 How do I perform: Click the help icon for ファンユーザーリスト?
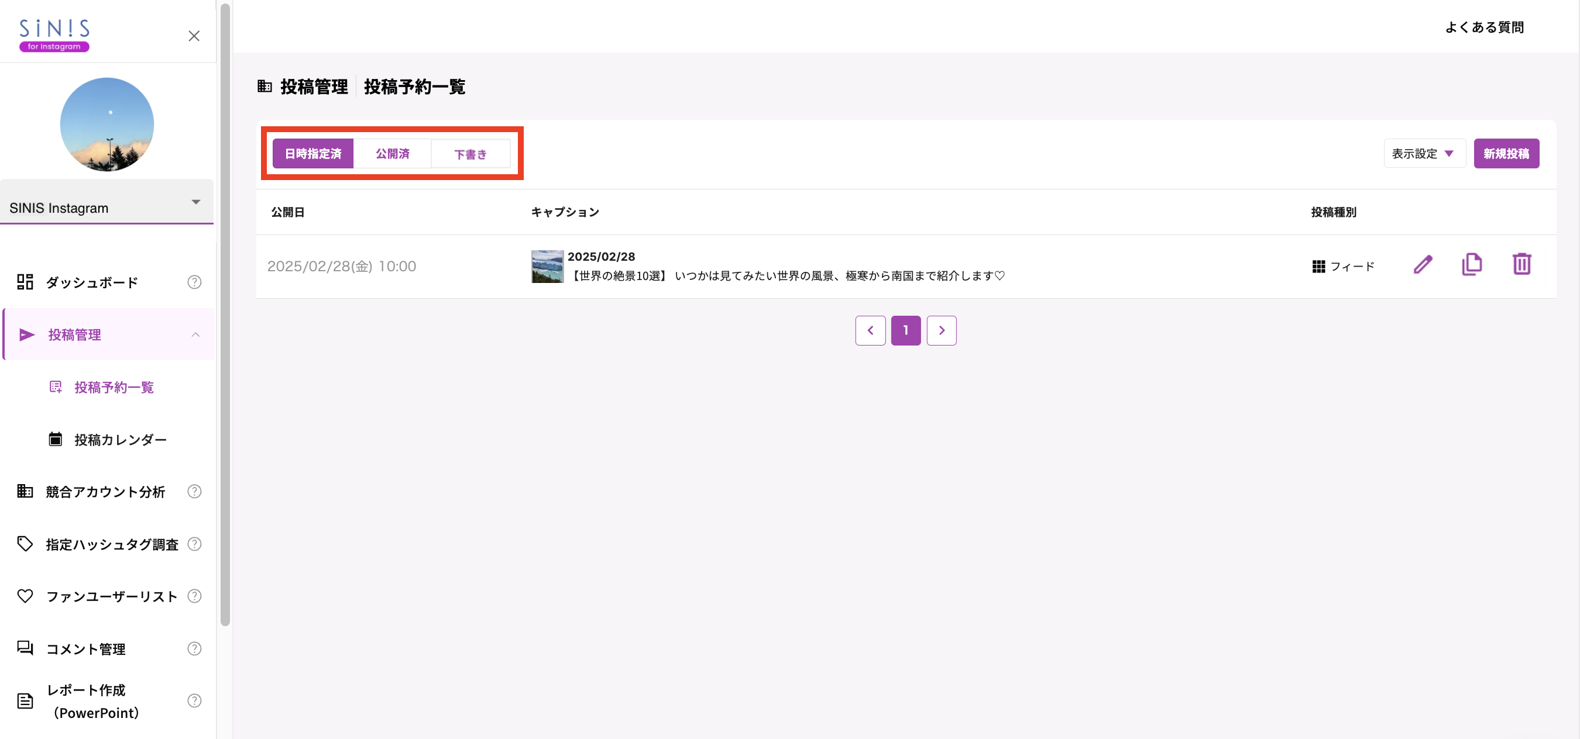pyautogui.click(x=194, y=596)
